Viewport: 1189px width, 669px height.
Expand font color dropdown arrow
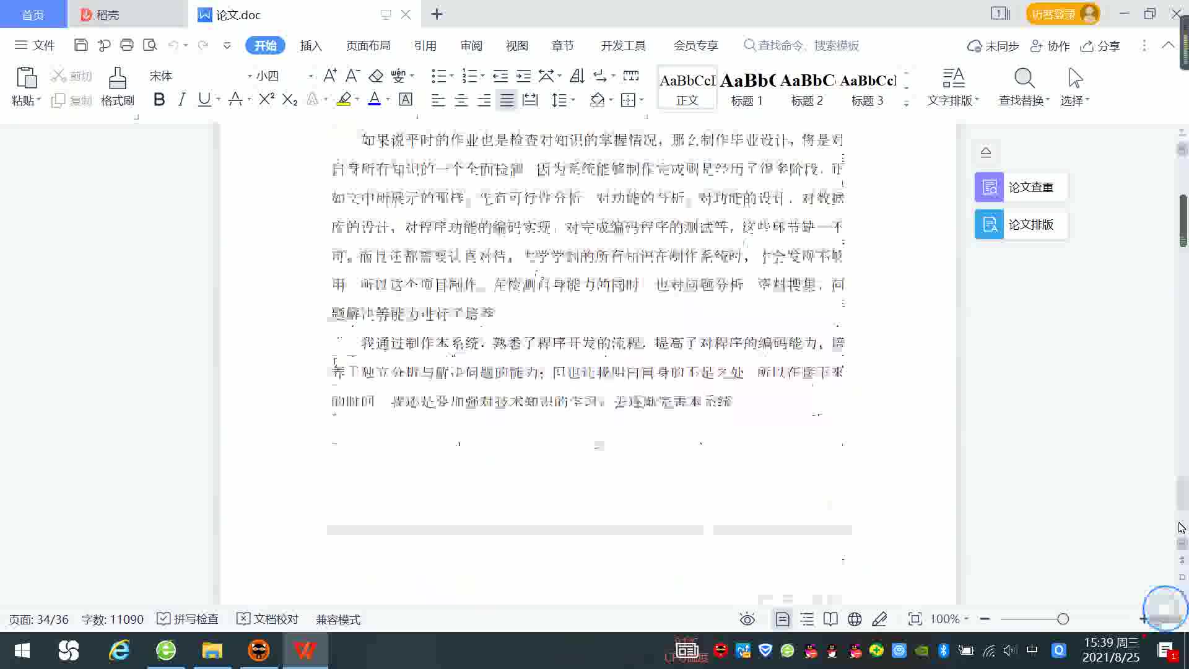388,100
